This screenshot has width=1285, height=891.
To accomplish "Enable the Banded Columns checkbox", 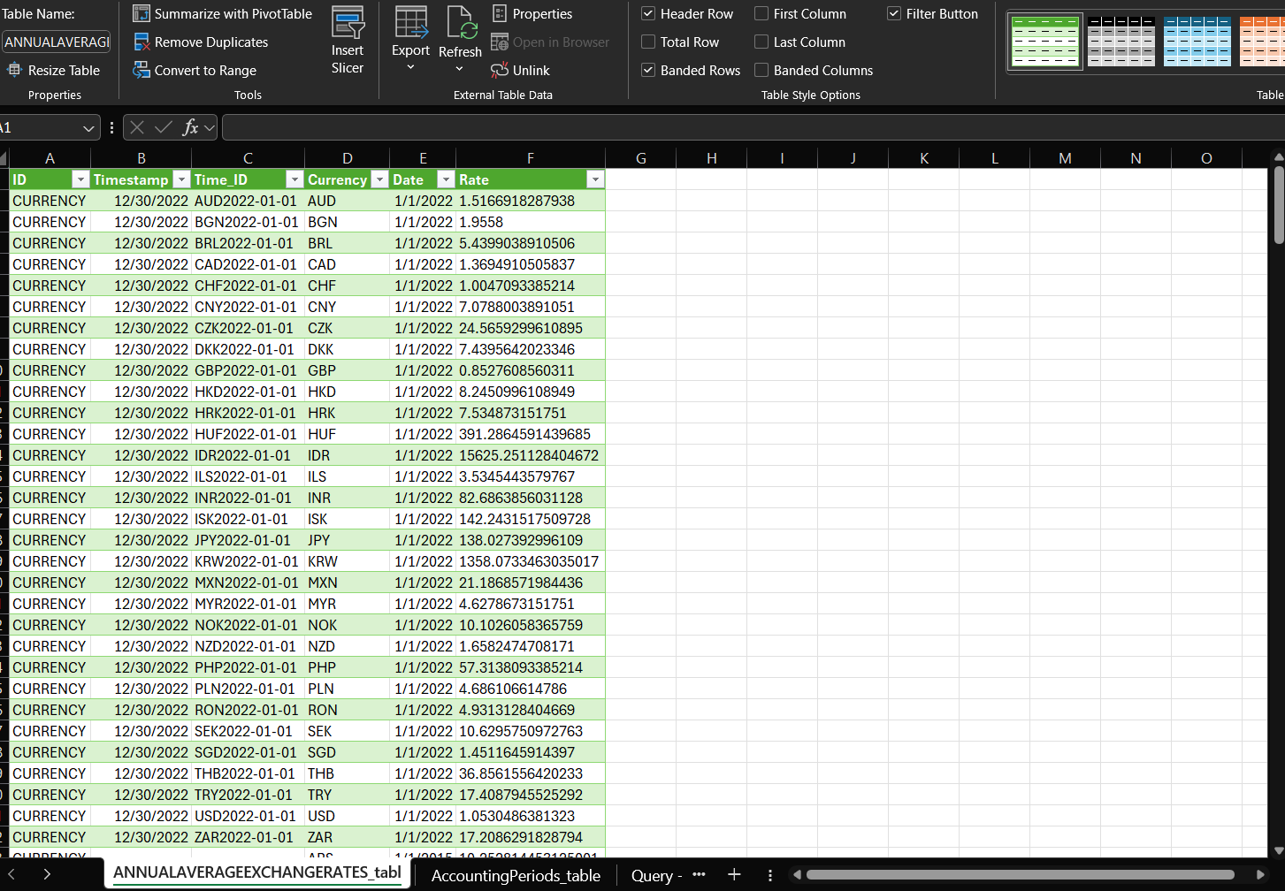I will pos(761,70).
